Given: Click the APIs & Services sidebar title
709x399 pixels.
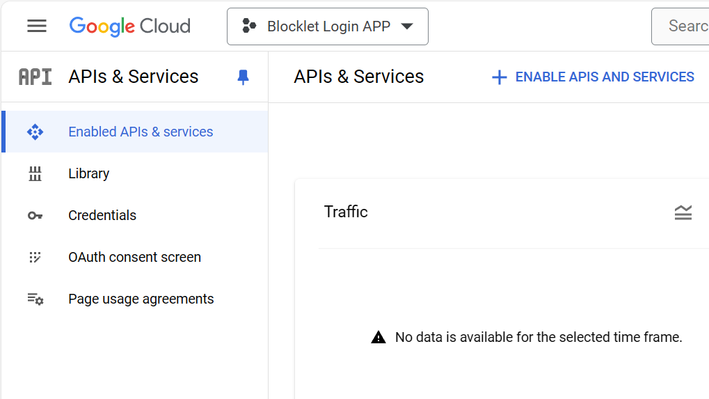Looking at the screenshot, I should coord(133,77).
